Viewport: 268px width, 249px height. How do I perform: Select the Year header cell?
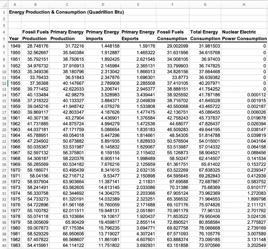14,38
